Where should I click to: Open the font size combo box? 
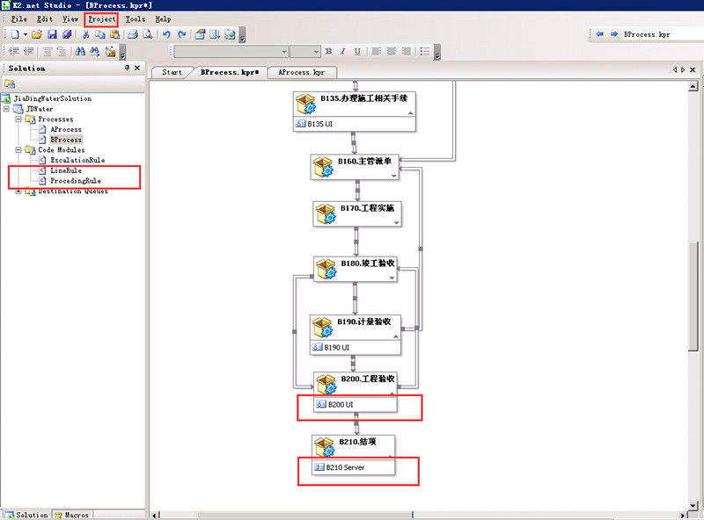coord(304,52)
